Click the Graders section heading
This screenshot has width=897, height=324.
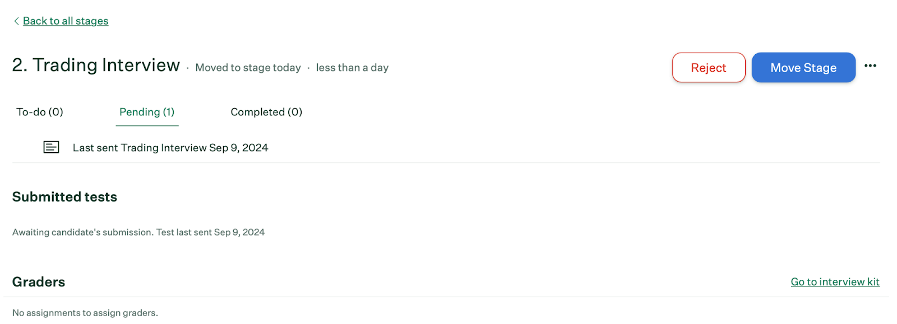pos(39,282)
